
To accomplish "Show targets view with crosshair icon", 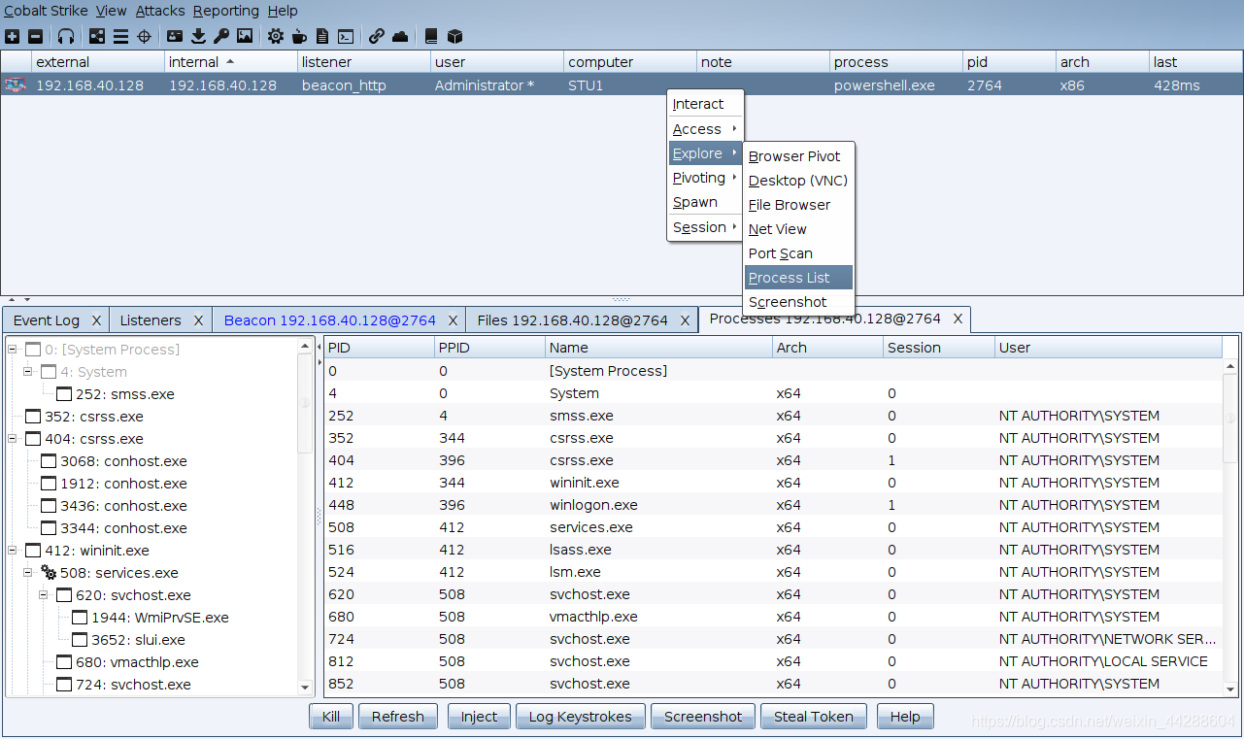I will [144, 37].
